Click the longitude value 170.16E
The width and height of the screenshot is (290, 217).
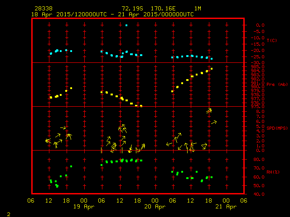click(169, 9)
